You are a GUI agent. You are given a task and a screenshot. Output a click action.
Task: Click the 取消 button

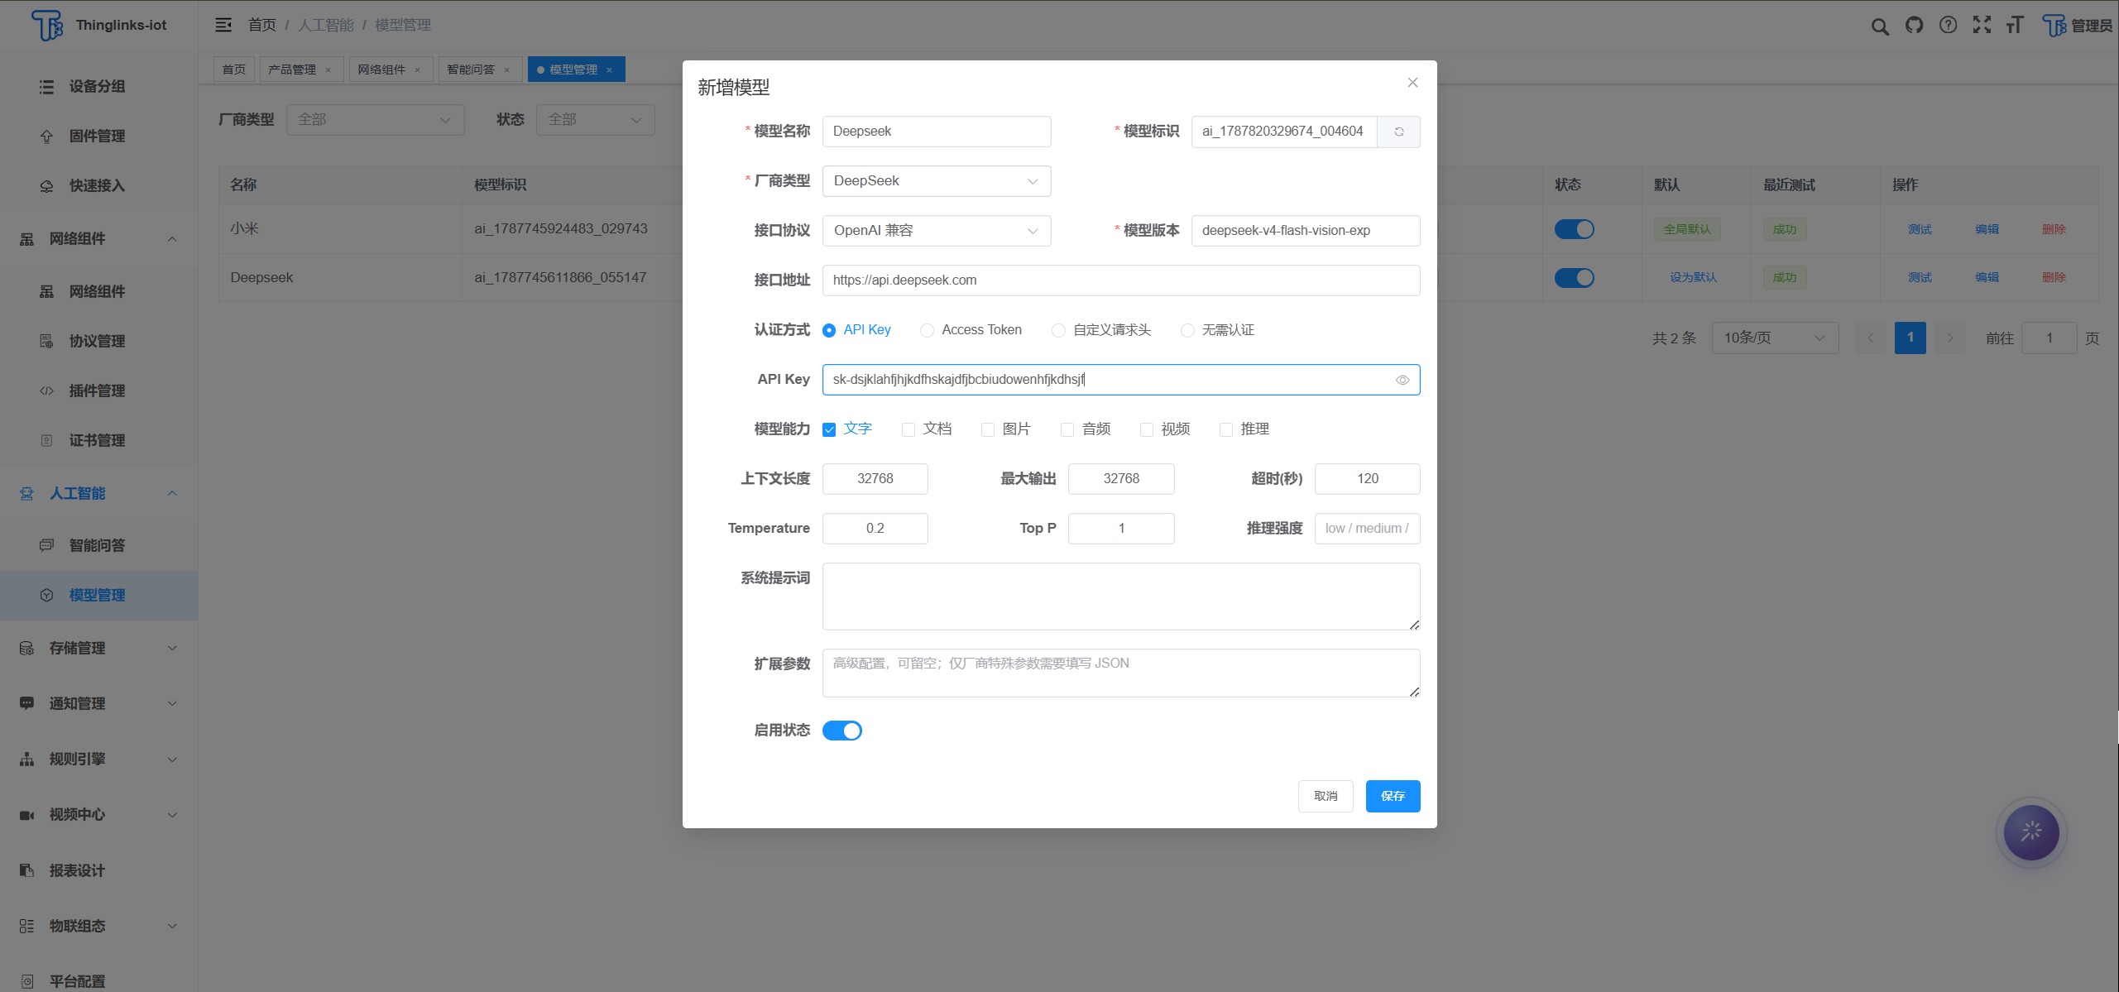[x=1326, y=796]
